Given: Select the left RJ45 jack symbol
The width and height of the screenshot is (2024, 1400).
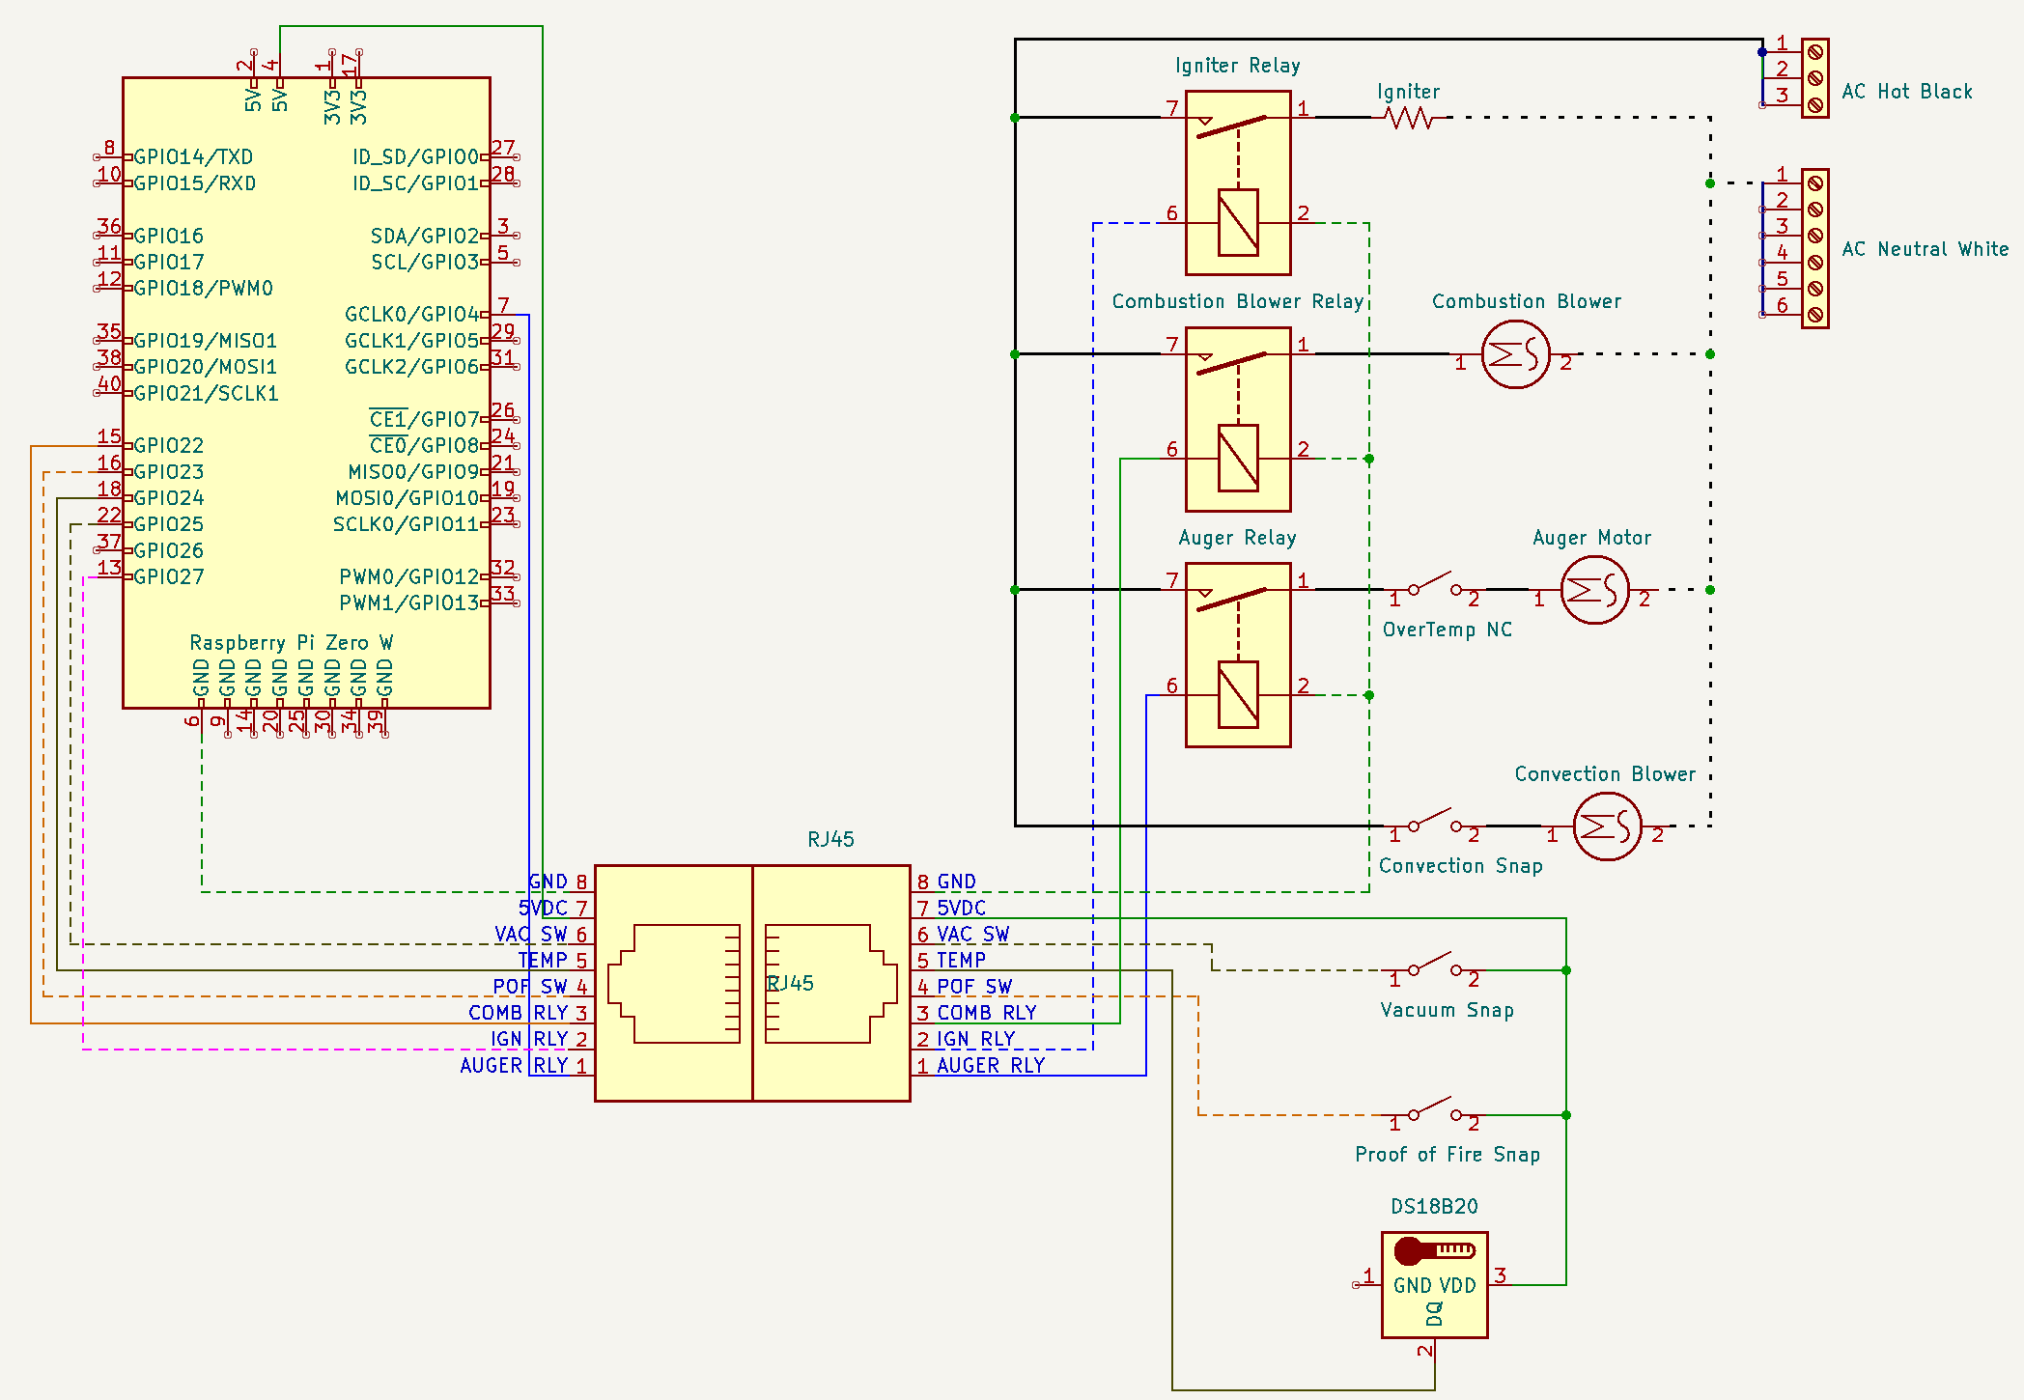Looking at the screenshot, I should [674, 984].
